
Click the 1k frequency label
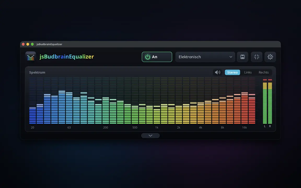pyautogui.click(x=157, y=128)
